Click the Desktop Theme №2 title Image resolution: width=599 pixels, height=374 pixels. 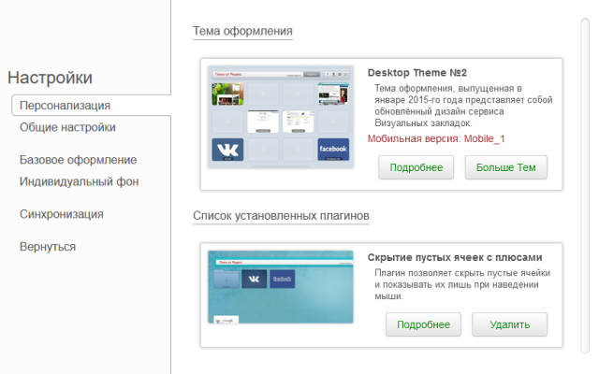(417, 72)
